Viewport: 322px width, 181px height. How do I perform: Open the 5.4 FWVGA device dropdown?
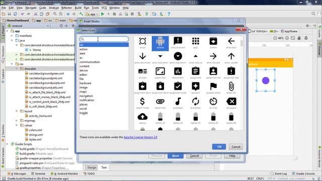258,31
